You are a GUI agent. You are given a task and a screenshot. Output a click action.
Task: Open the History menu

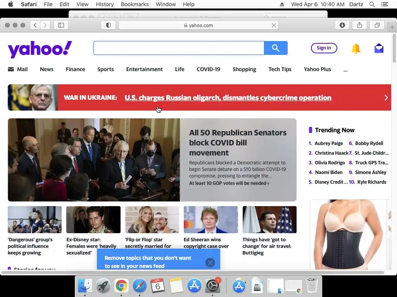[x=105, y=4]
